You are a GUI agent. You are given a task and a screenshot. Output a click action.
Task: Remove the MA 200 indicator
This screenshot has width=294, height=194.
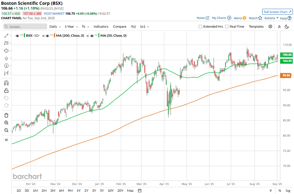click(88, 36)
